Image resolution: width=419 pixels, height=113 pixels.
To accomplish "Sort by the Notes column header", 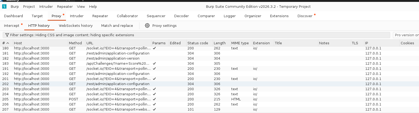I will pyautogui.click(x=334, y=43).
